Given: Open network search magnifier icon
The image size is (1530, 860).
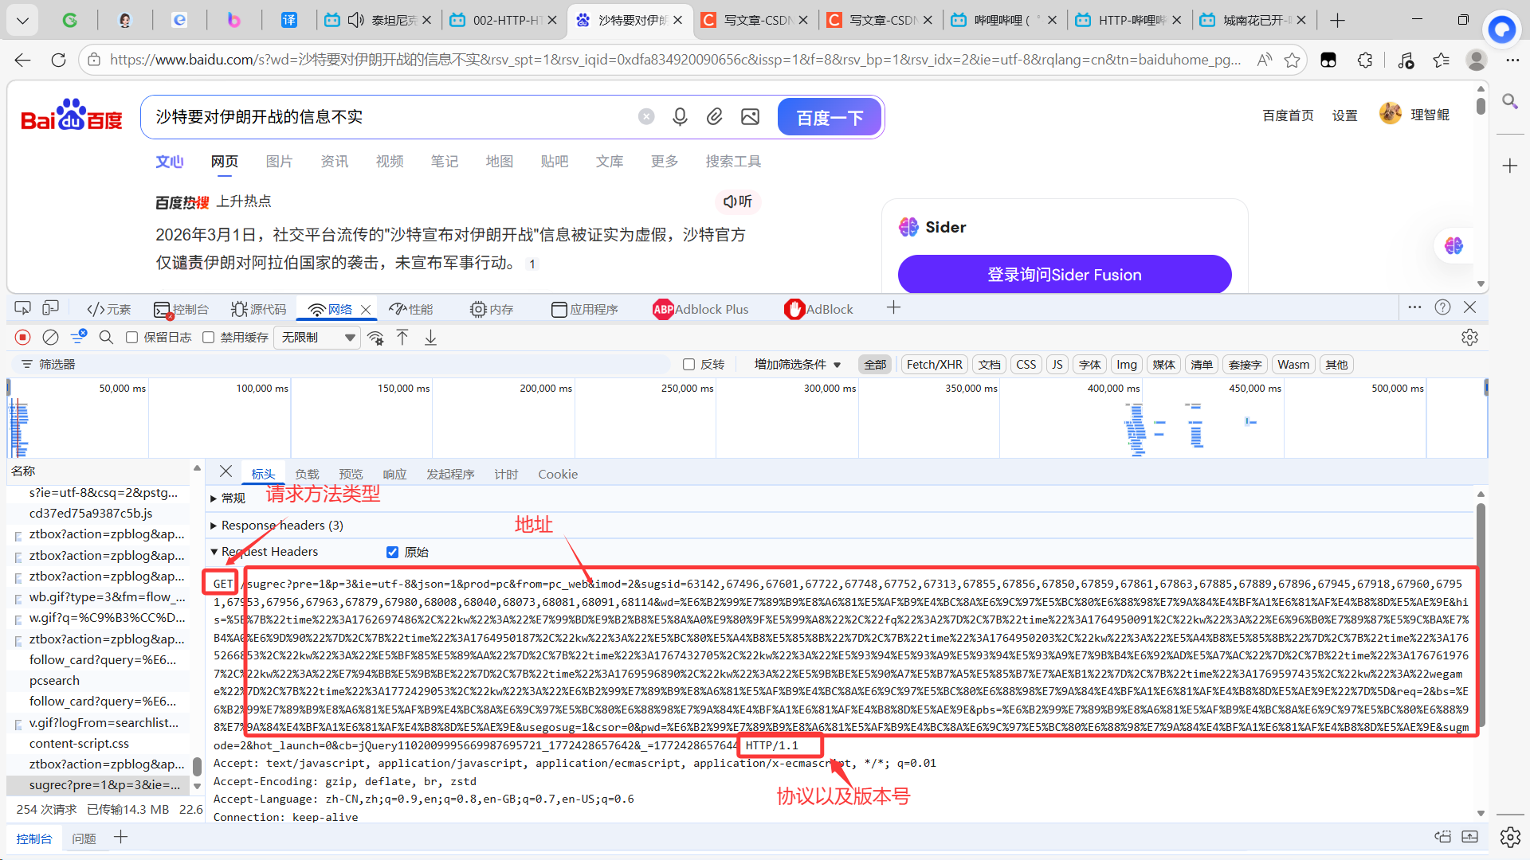Looking at the screenshot, I should tap(106, 338).
